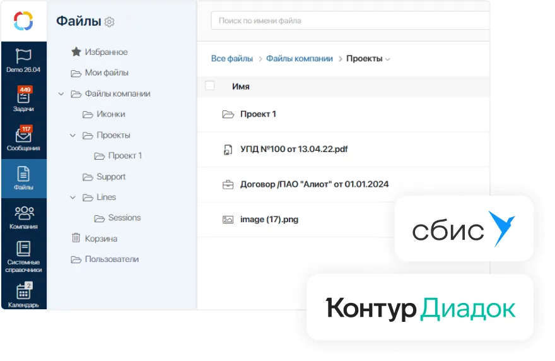The width and height of the screenshot is (555, 361).
Task: Toggle the select-all checkbox near Имя
Action: 210,86
